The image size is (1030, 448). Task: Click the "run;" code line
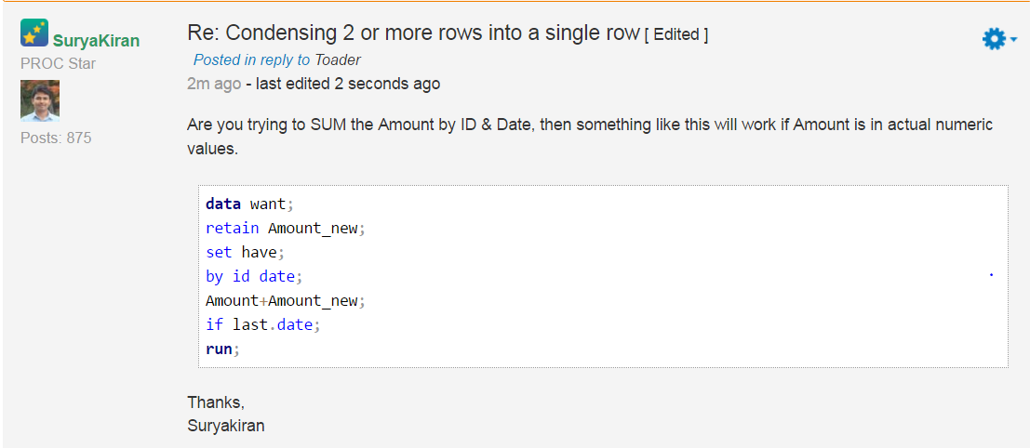[222, 349]
